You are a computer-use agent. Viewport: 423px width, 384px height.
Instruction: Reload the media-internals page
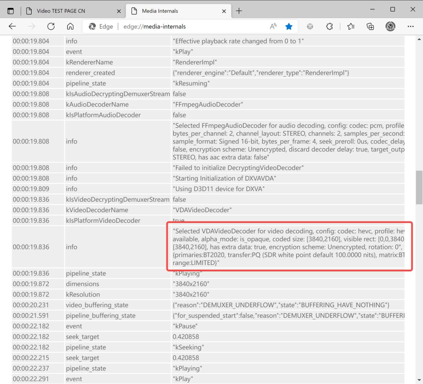51,26
